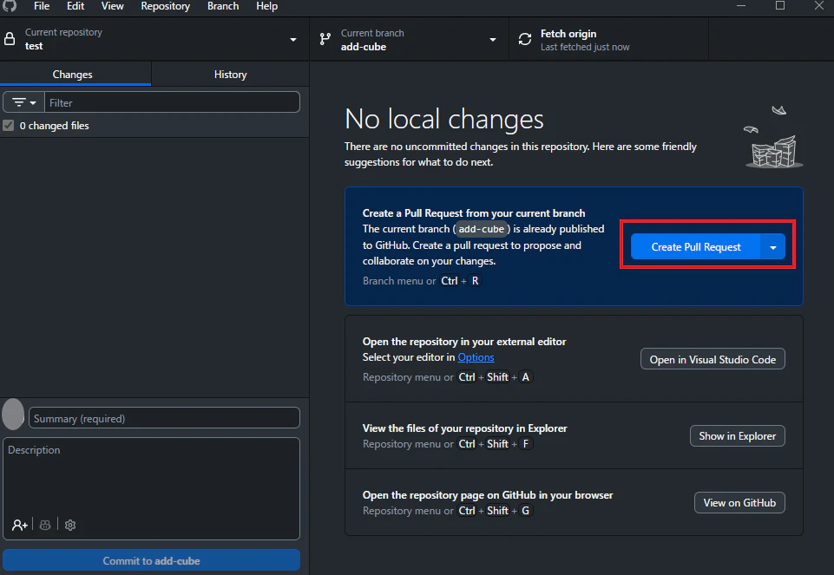Maximize the GitHub Desktop window
834x575 pixels.
coord(779,6)
